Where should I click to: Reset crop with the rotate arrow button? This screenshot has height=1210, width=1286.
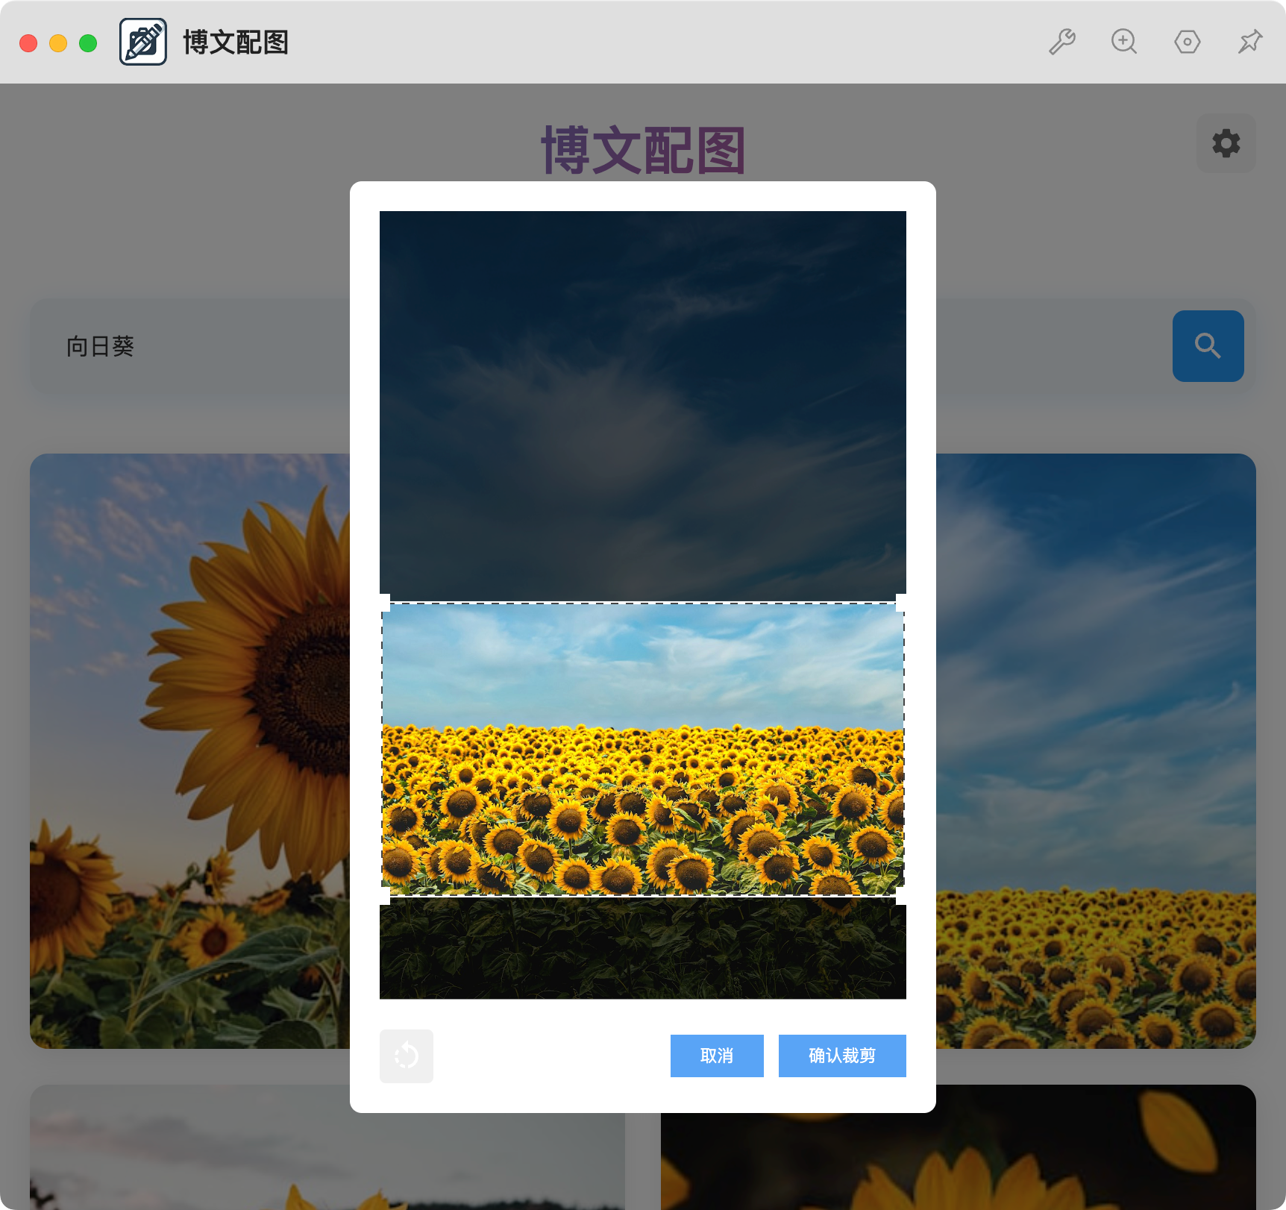pos(407,1056)
